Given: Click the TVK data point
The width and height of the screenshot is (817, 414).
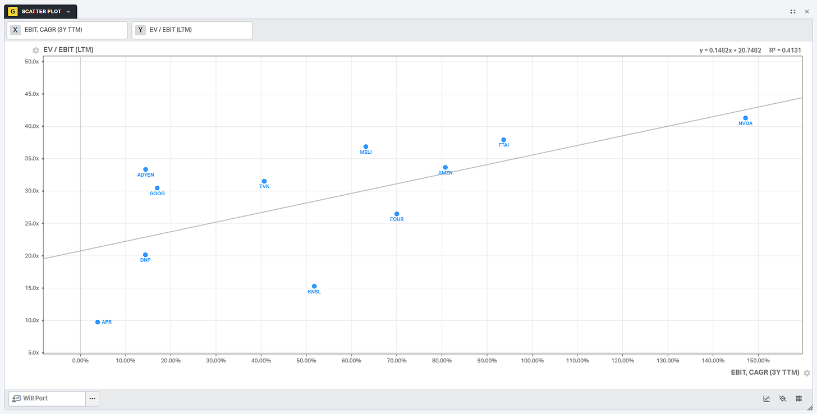Looking at the screenshot, I should coord(264,181).
